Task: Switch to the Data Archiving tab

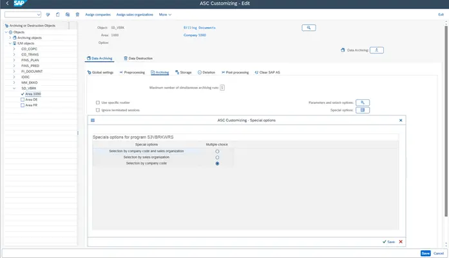Action: 99,58
